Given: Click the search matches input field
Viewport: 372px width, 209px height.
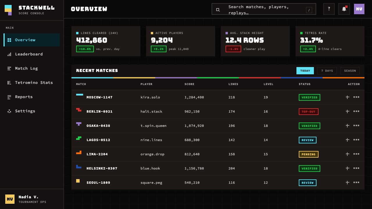Looking at the screenshot, I should tap(264, 9).
